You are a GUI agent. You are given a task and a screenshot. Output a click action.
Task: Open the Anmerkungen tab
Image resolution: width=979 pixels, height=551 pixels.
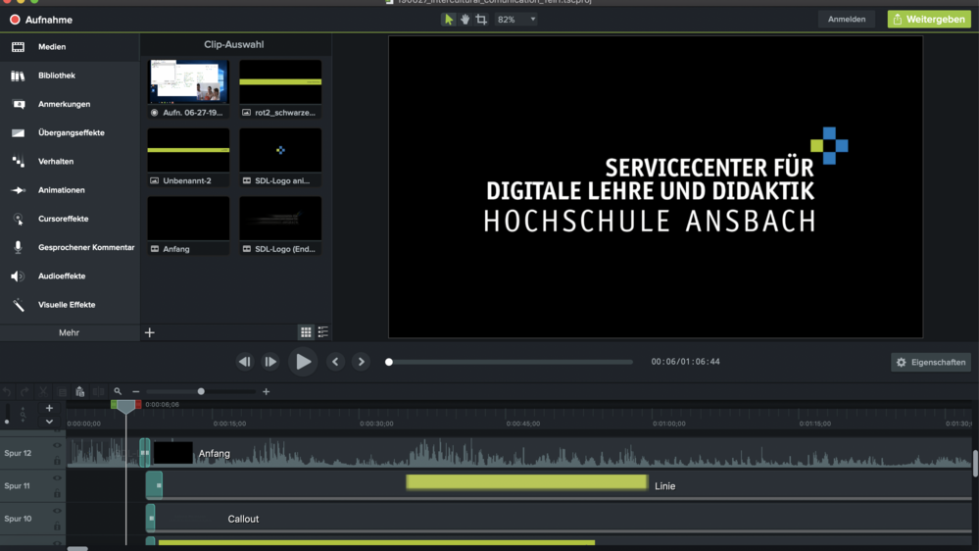click(x=70, y=104)
